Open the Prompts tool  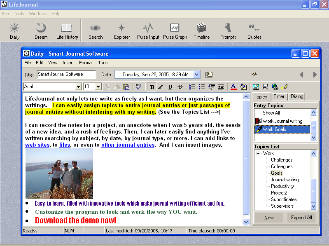(x=228, y=31)
